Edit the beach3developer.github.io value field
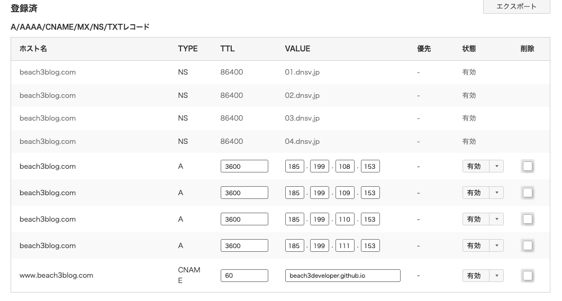The width and height of the screenshot is (562, 301). (x=342, y=276)
